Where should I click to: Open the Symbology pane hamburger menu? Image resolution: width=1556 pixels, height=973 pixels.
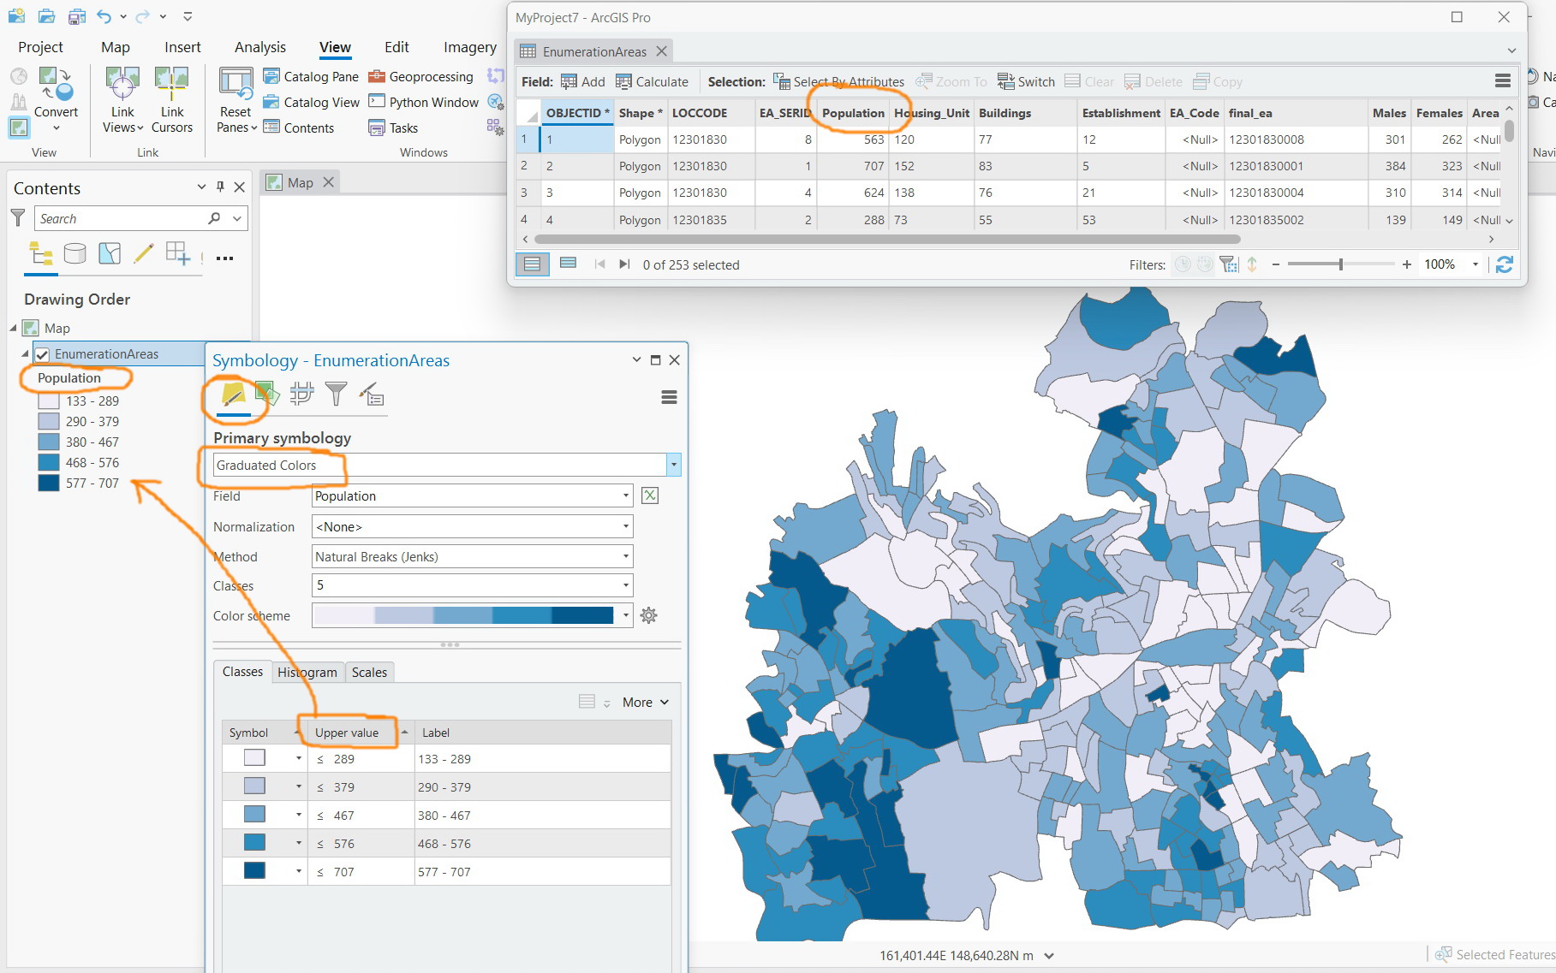coord(670,397)
